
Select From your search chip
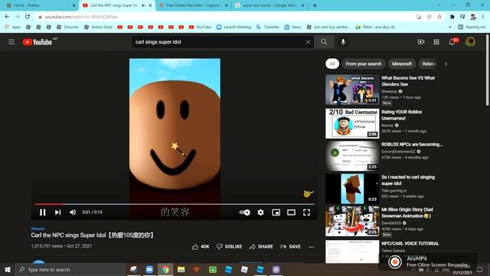click(x=364, y=64)
